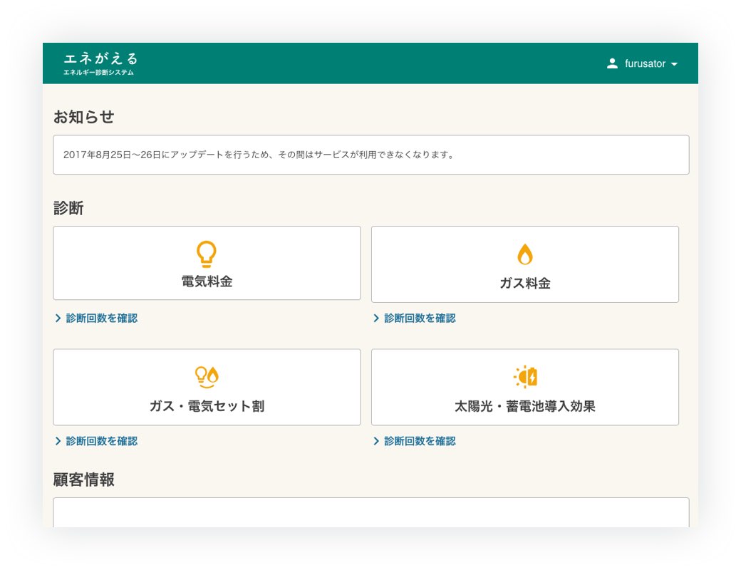Click the user profile icon beside furusator
The height and width of the screenshot is (570, 741).
[x=612, y=63]
